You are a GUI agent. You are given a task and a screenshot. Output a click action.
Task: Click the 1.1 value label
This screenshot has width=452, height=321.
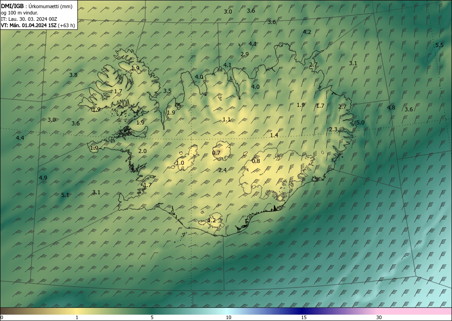point(226,120)
